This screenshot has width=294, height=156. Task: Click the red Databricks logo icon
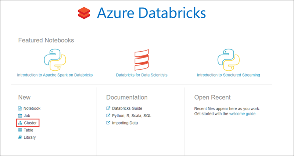point(84,13)
